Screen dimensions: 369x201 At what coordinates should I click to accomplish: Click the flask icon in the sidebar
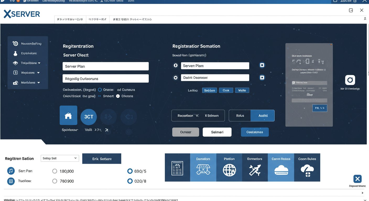click(x=15, y=53)
